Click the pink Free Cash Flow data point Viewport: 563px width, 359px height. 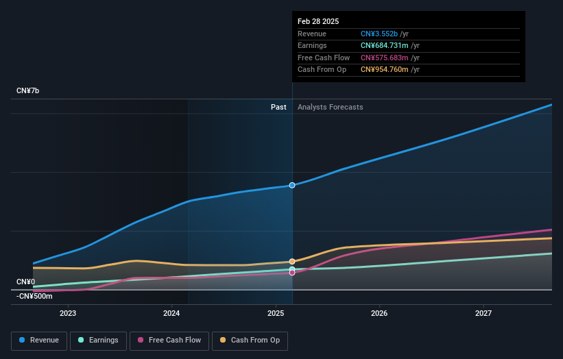tap(292, 273)
